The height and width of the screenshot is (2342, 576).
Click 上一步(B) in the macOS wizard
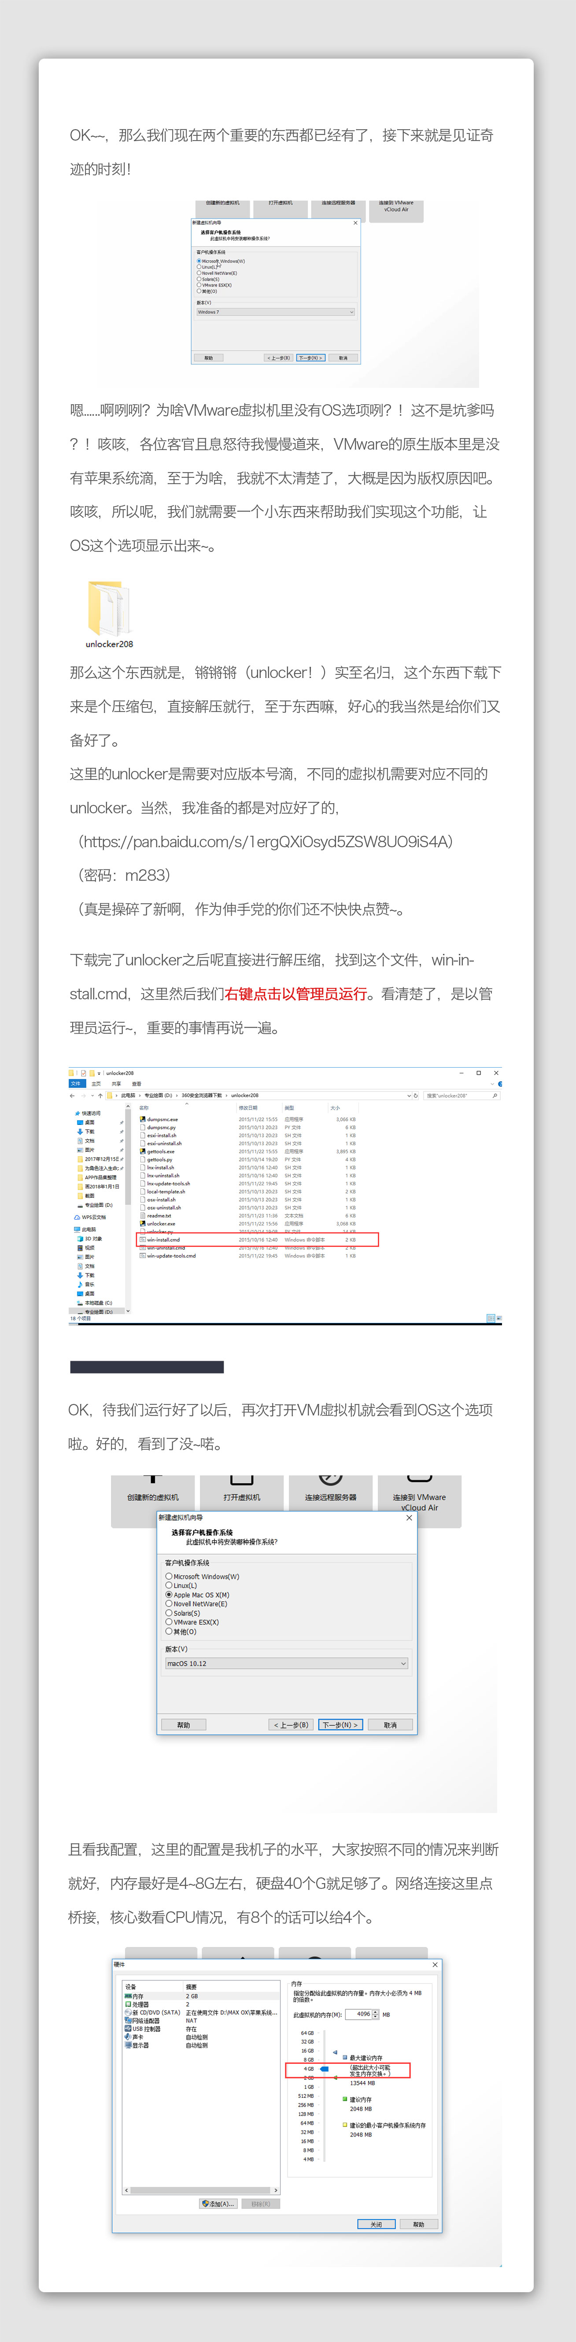(x=291, y=1725)
